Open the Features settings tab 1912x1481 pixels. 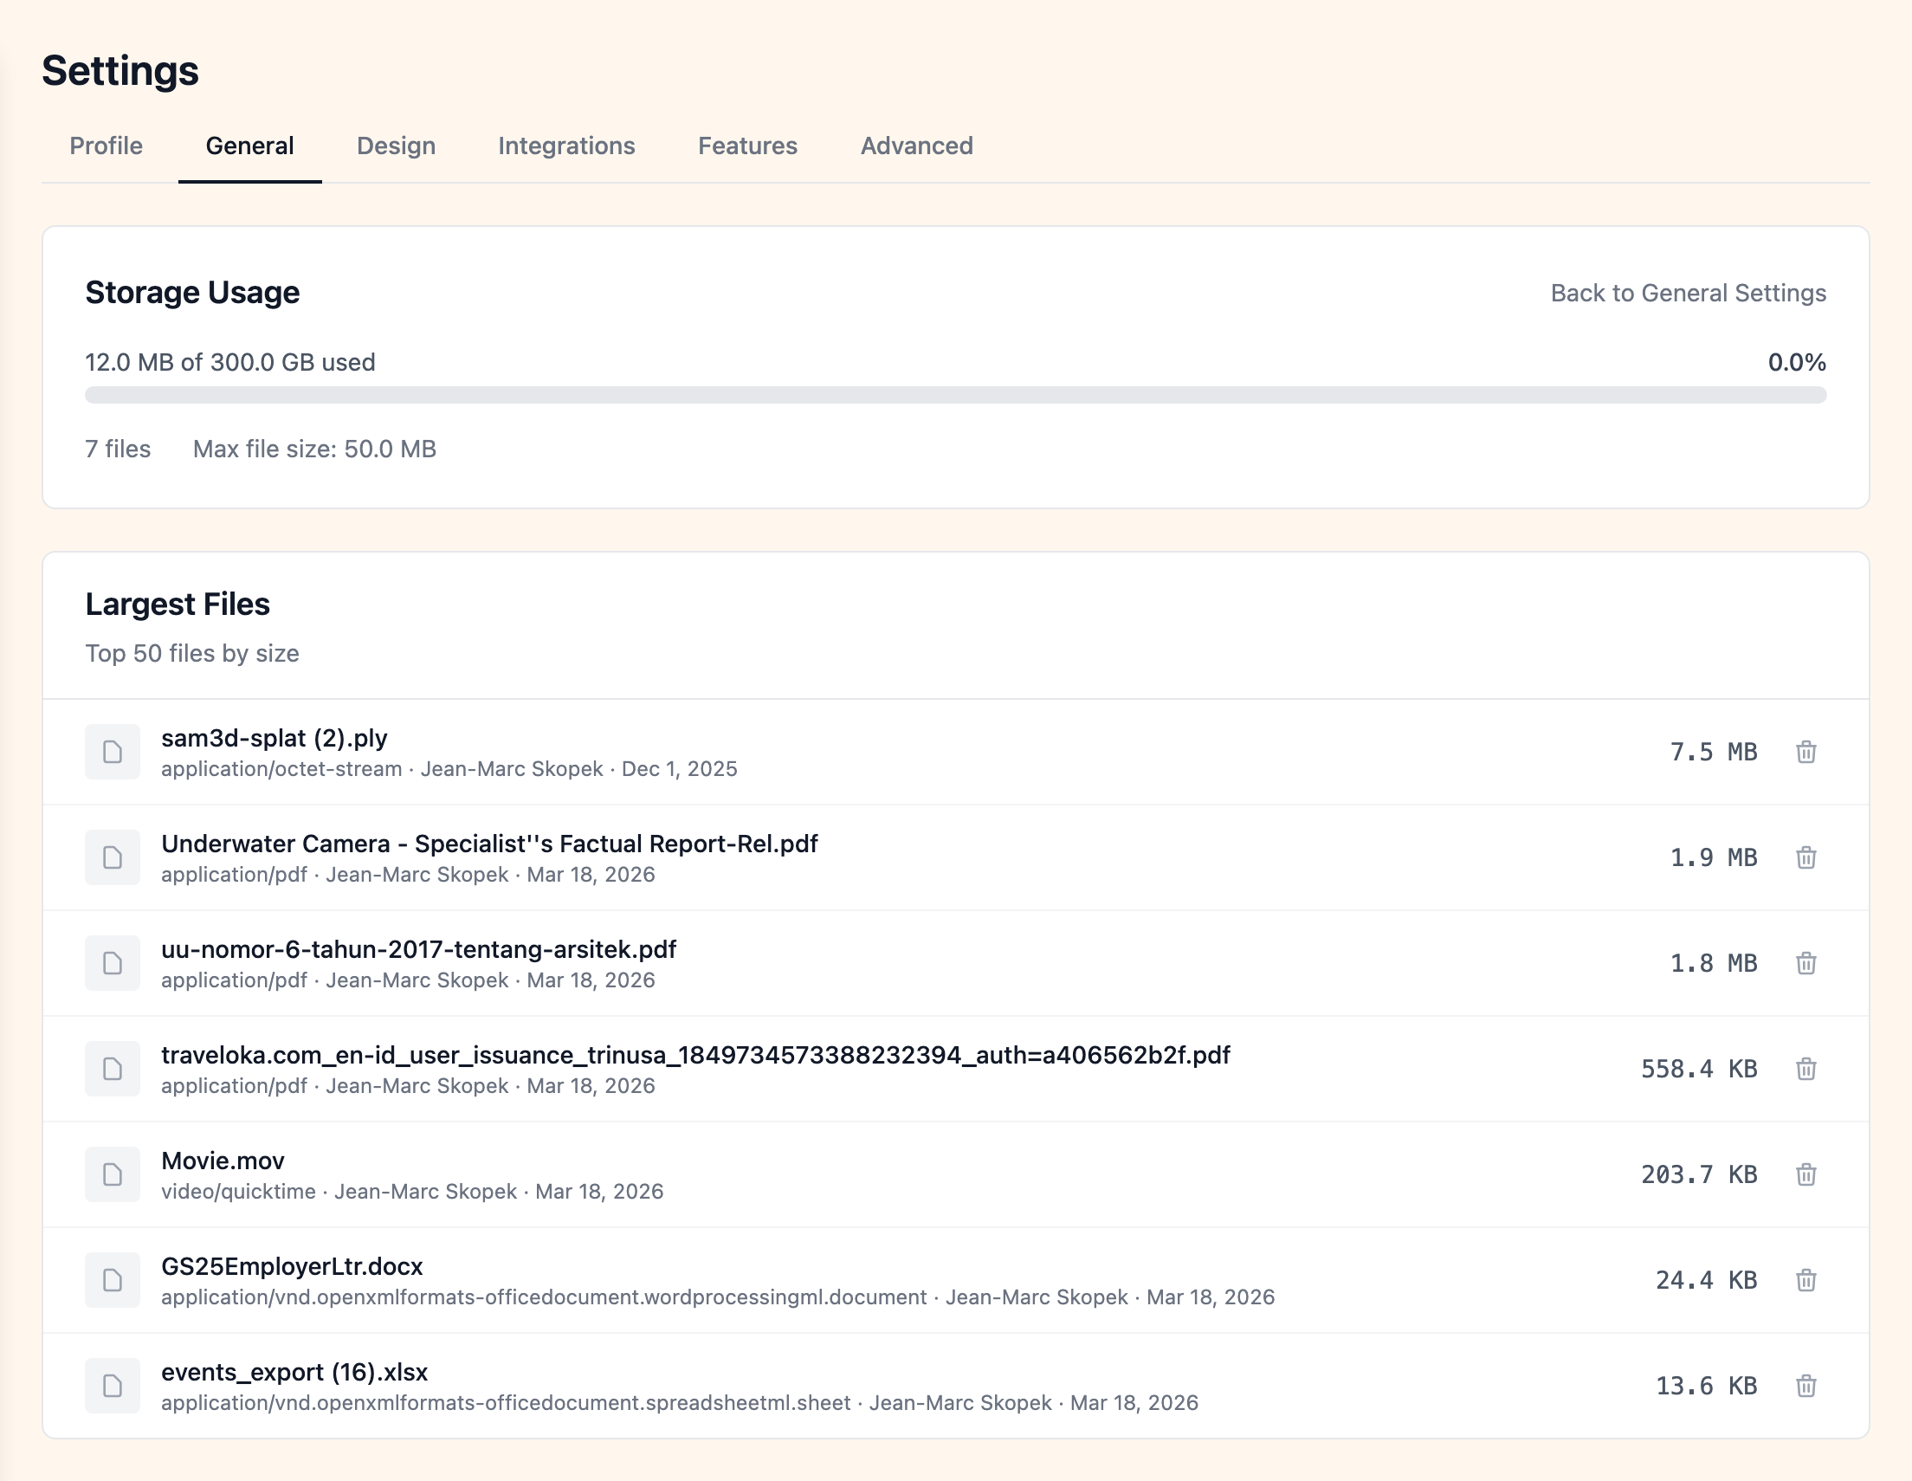(747, 146)
